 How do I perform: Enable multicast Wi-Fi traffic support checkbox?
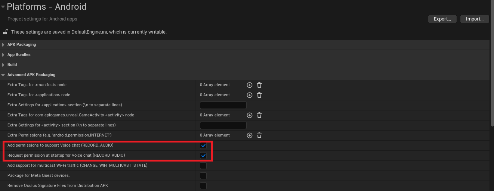click(x=203, y=166)
